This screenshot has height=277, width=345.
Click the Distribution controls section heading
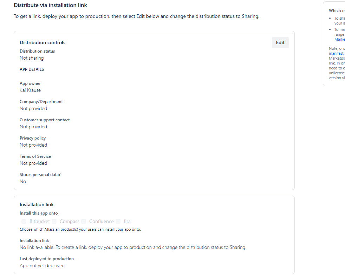tap(42, 42)
